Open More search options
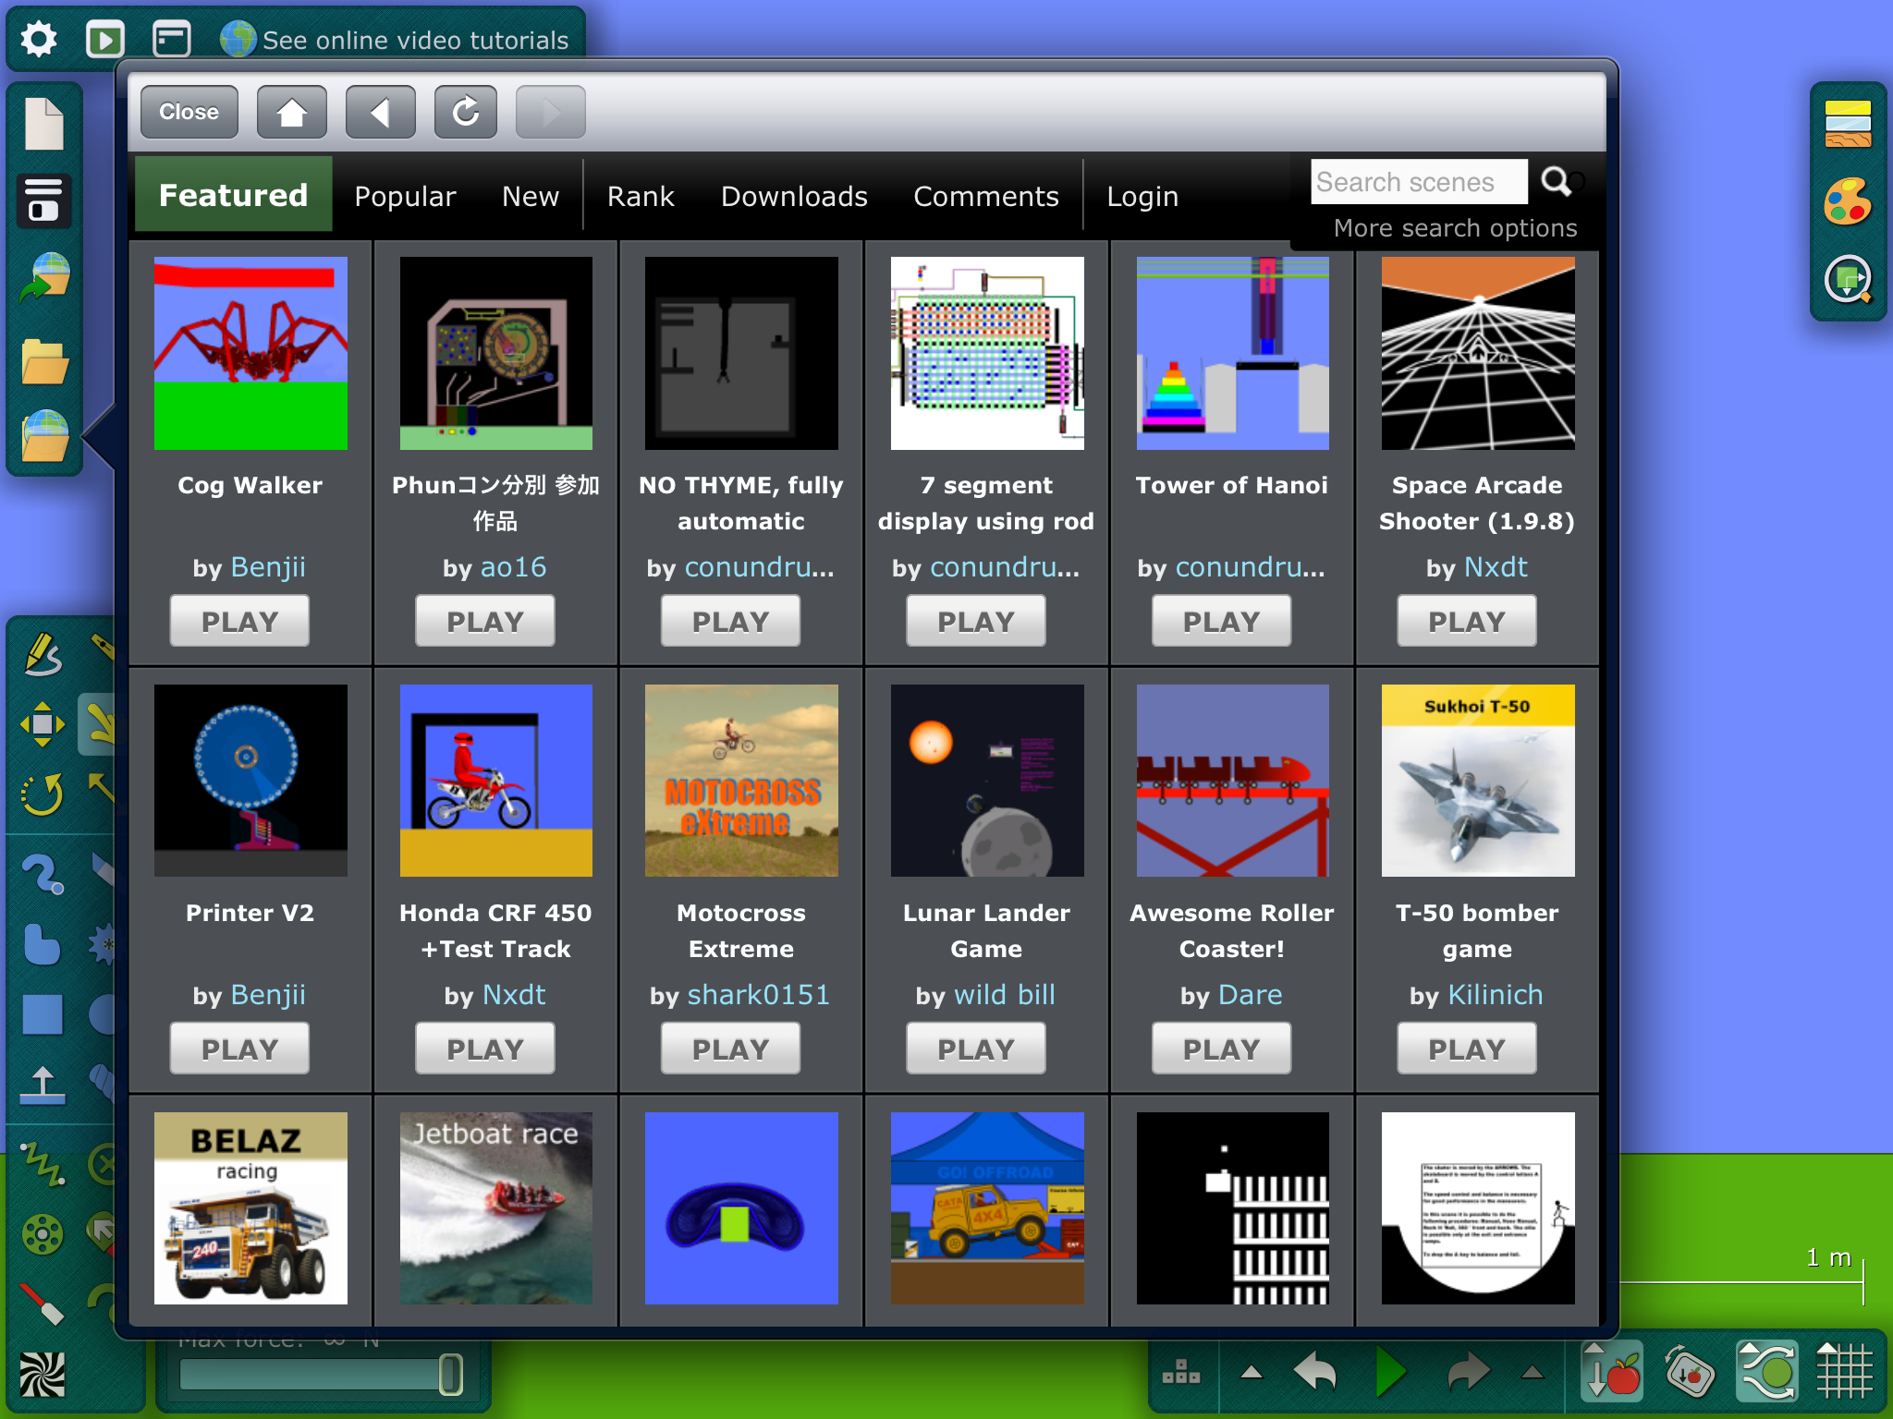The width and height of the screenshot is (1893, 1419). click(x=1455, y=227)
